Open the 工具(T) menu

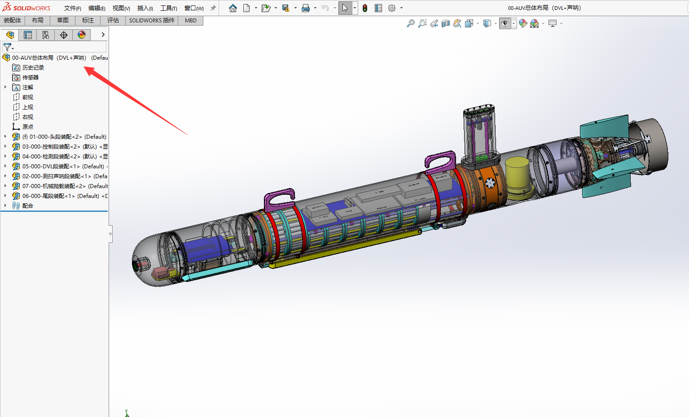click(x=169, y=8)
